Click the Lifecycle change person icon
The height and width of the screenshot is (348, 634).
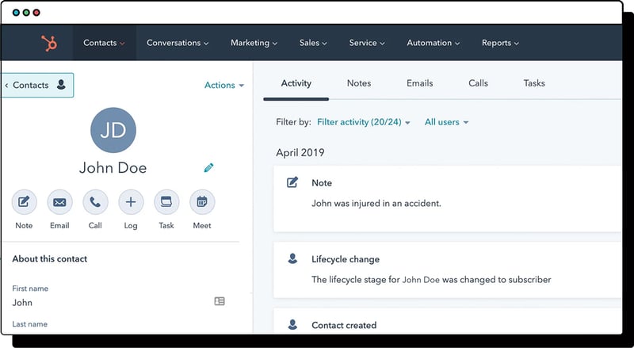click(x=292, y=258)
